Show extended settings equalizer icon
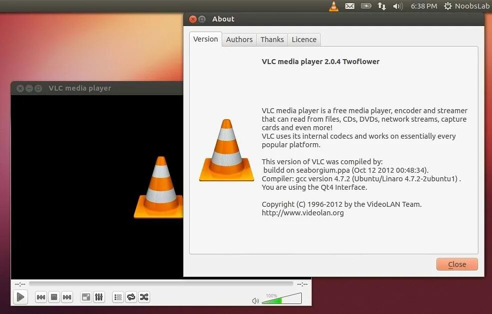Image resolution: width=492 pixels, height=314 pixels. click(99, 297)
